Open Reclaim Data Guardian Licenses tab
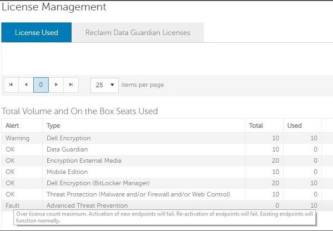This screenshot has height=231, width=333. pyautogui.click(x=138, y=32)
